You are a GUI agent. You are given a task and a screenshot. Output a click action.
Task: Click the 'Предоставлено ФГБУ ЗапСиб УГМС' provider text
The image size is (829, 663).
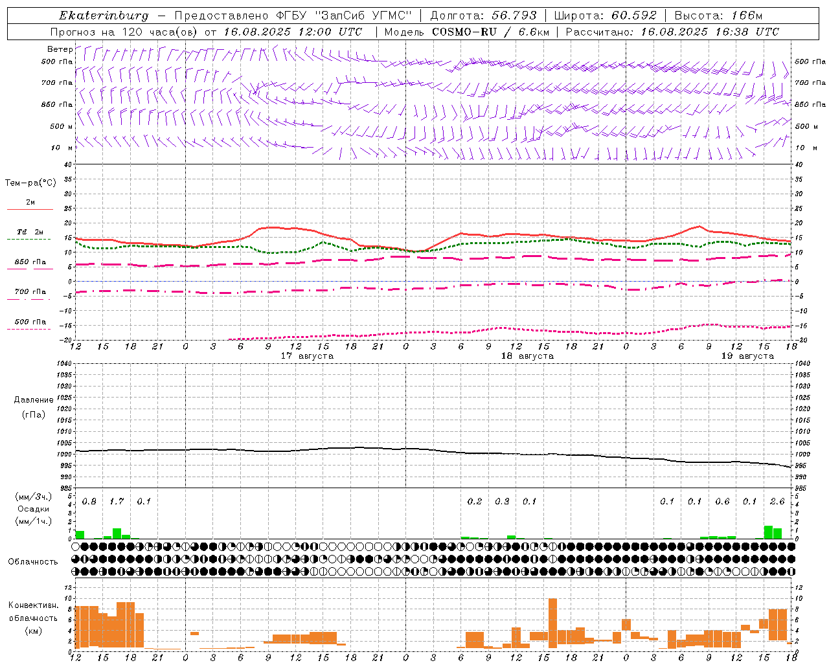pos(293,16)
